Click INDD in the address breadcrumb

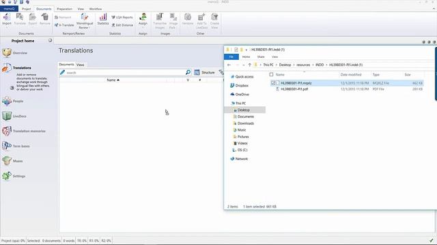(x=320, y=65)
